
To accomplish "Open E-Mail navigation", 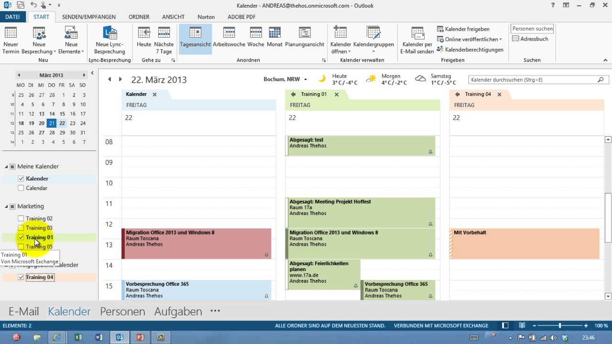I will (x=23, y=312).
